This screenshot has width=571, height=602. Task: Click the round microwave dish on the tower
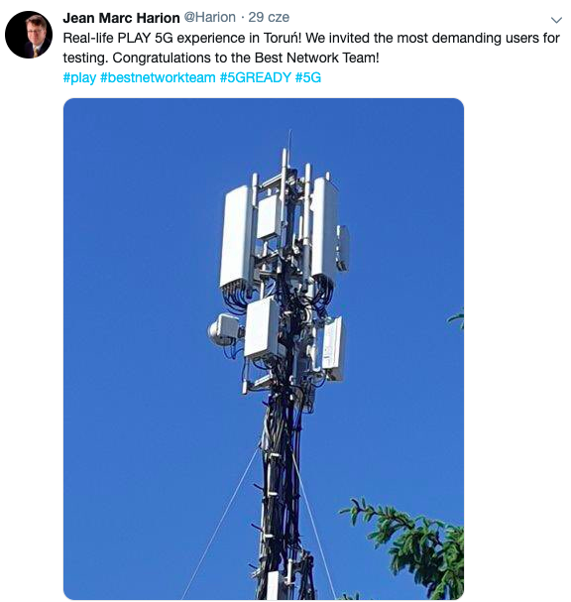click(213, 332)
